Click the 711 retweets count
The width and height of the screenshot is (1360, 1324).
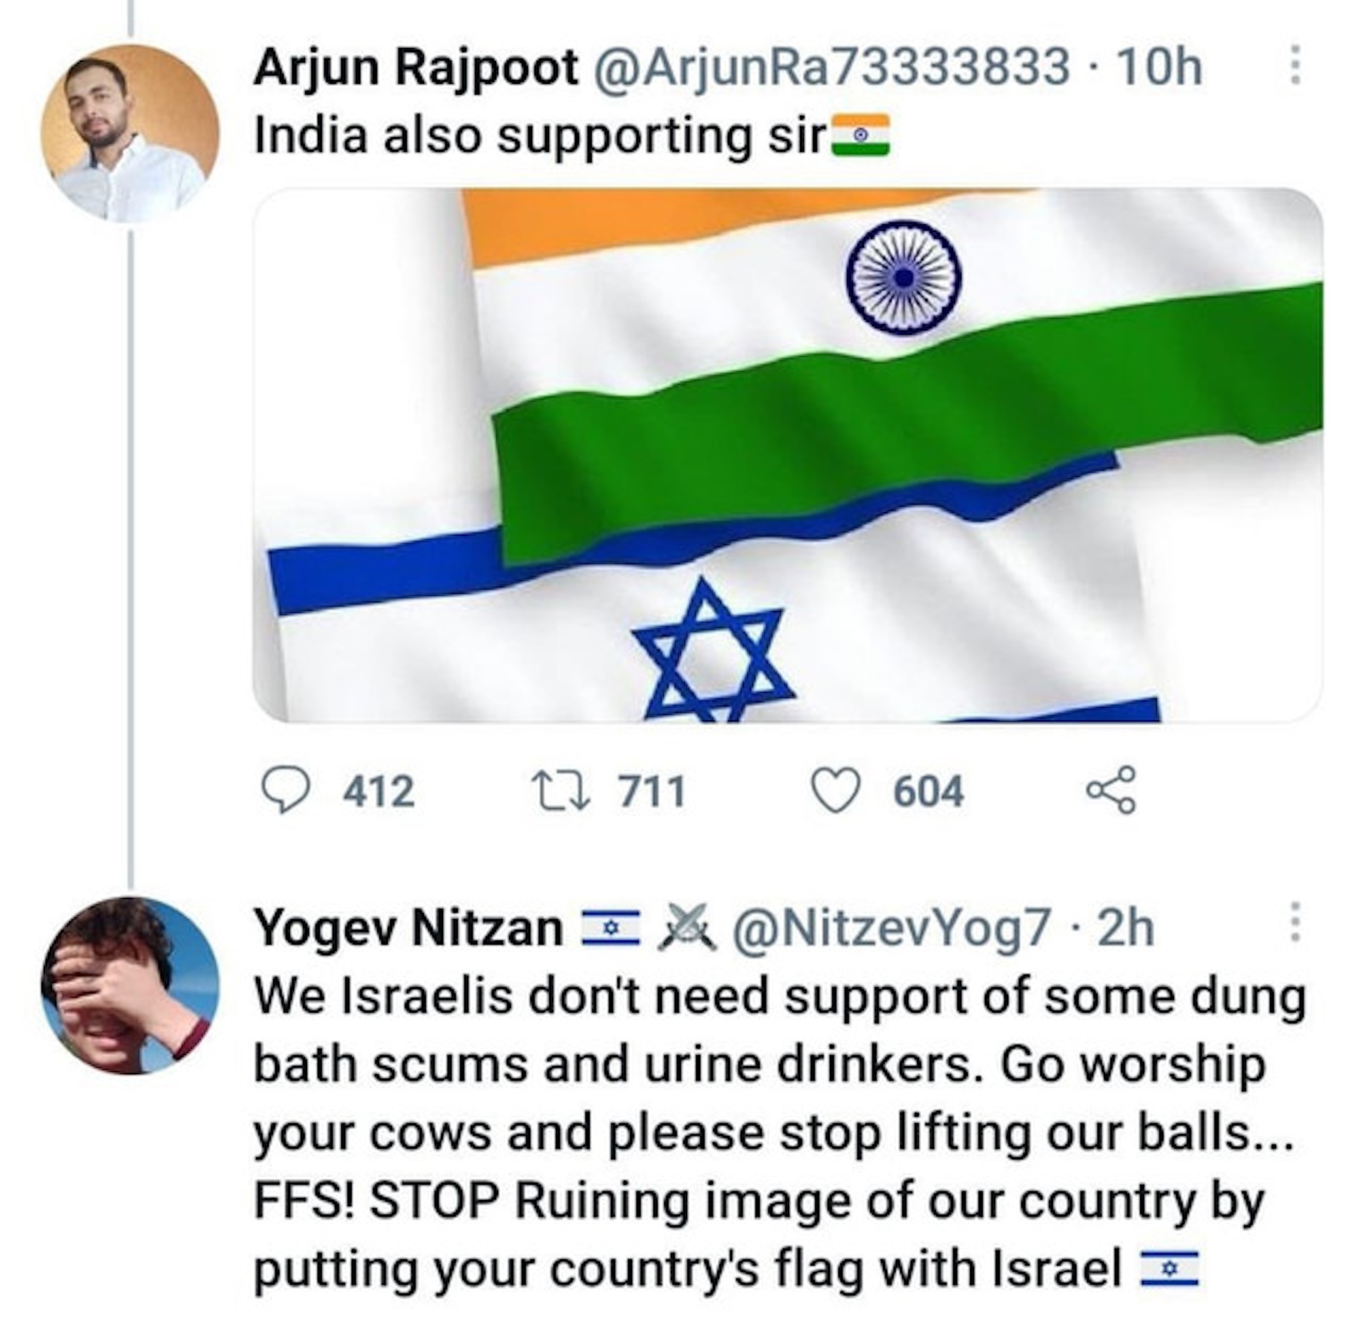coord(652,792)
